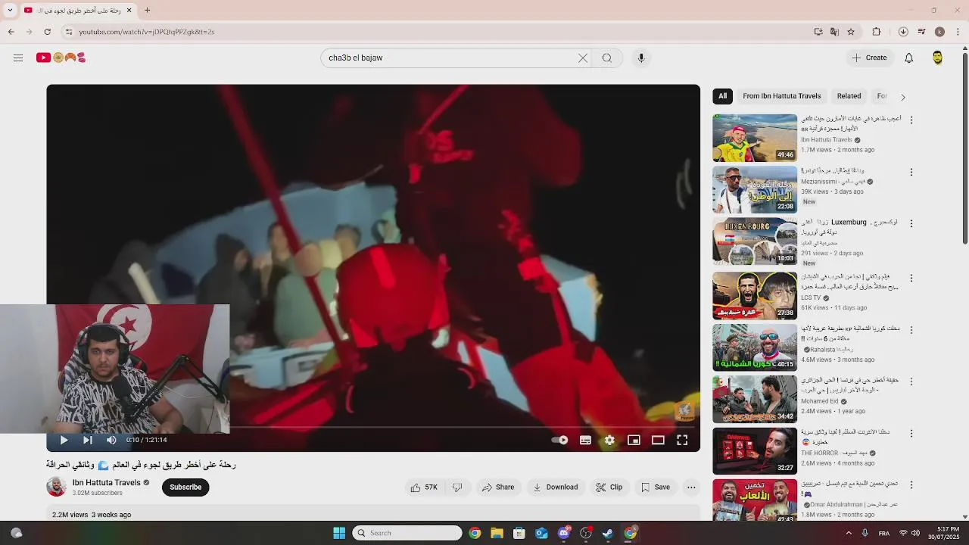Skip to the next video
969x545 pixels.
tap(88, 440)
